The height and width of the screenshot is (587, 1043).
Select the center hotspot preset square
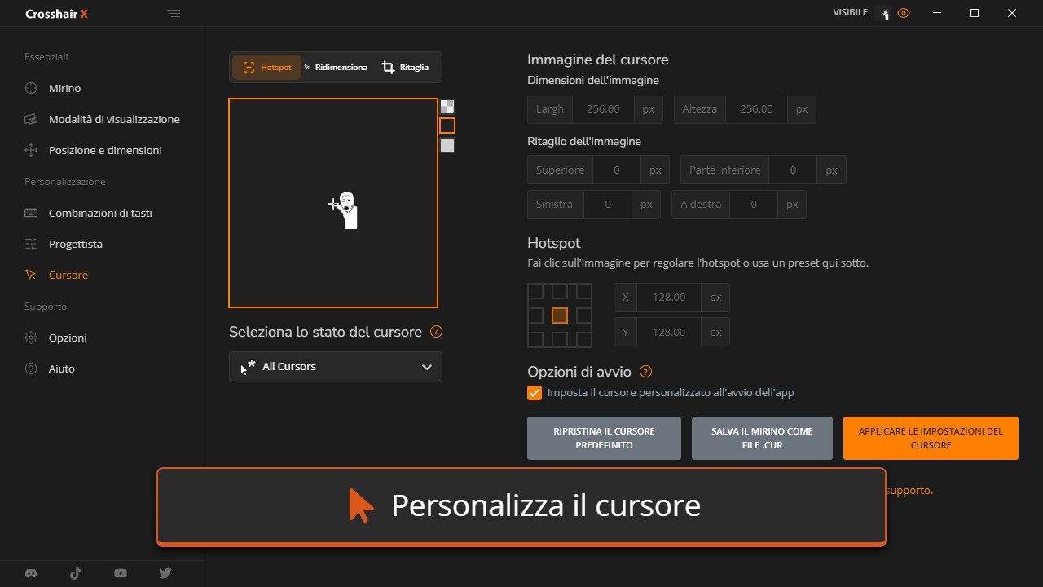tap(559, 316)
